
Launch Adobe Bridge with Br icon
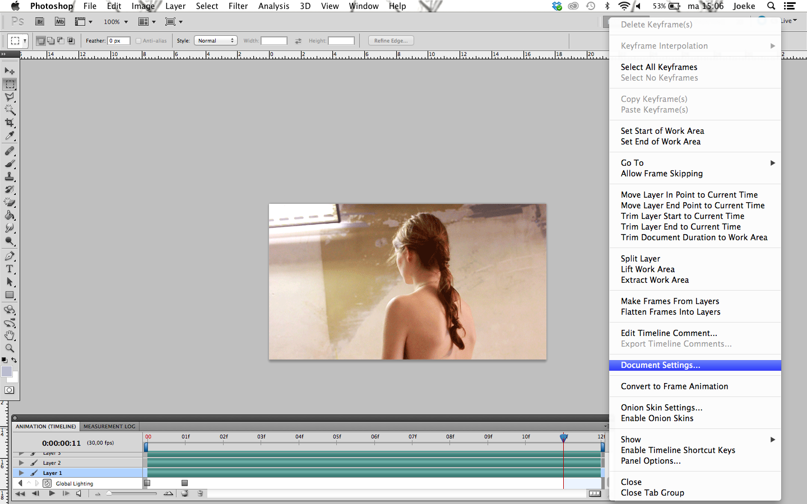(40, 22)
